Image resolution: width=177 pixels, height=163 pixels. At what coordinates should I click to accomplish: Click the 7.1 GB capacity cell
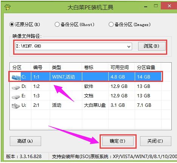144,105
